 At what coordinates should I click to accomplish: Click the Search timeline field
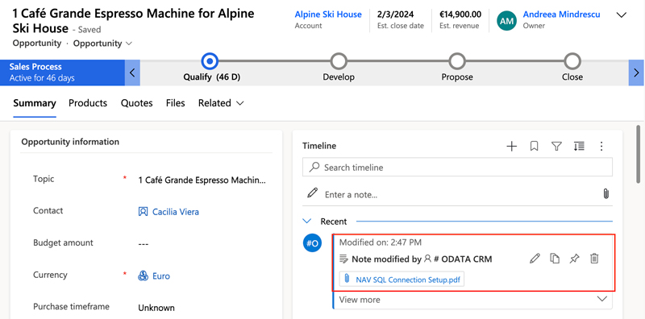coord(457,168)
